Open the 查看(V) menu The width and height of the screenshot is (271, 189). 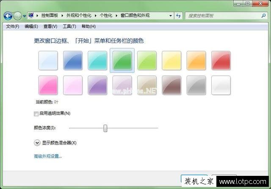point(50,26)
